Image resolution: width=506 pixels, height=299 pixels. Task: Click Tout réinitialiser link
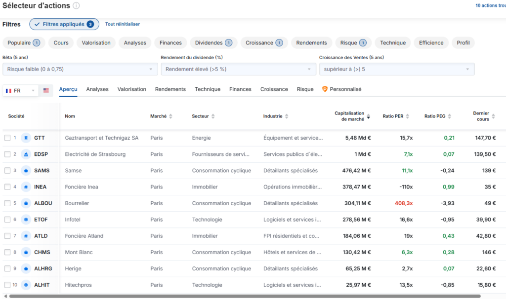(x=123, y=24)
